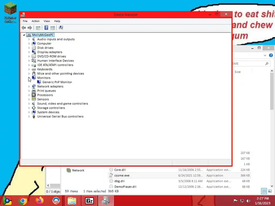Select the Keyboards icon
The height and width of the screenshot is (206, 275).
coord(34,69)
